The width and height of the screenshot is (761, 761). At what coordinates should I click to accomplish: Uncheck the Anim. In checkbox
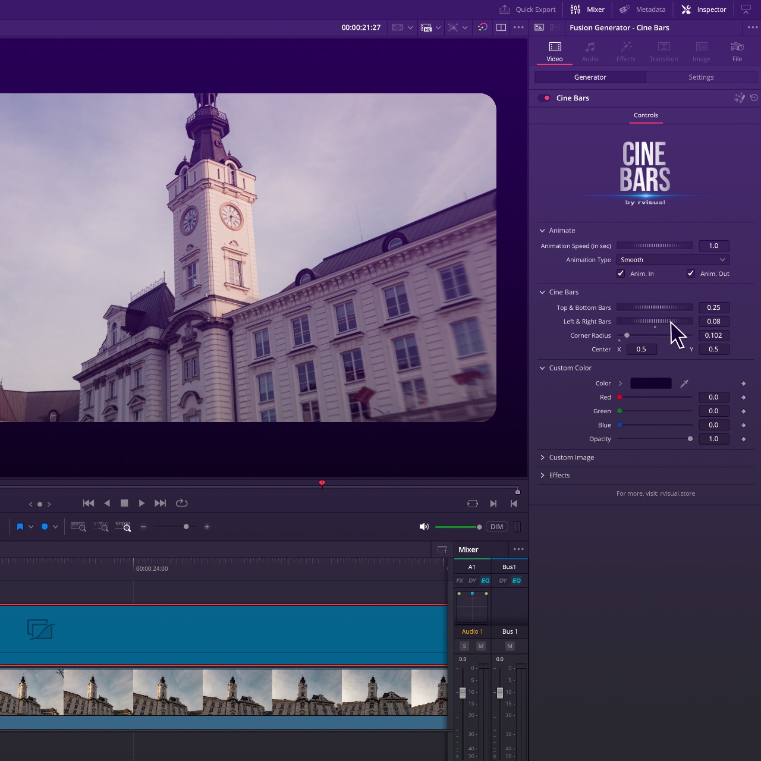(x=621, y=273)
